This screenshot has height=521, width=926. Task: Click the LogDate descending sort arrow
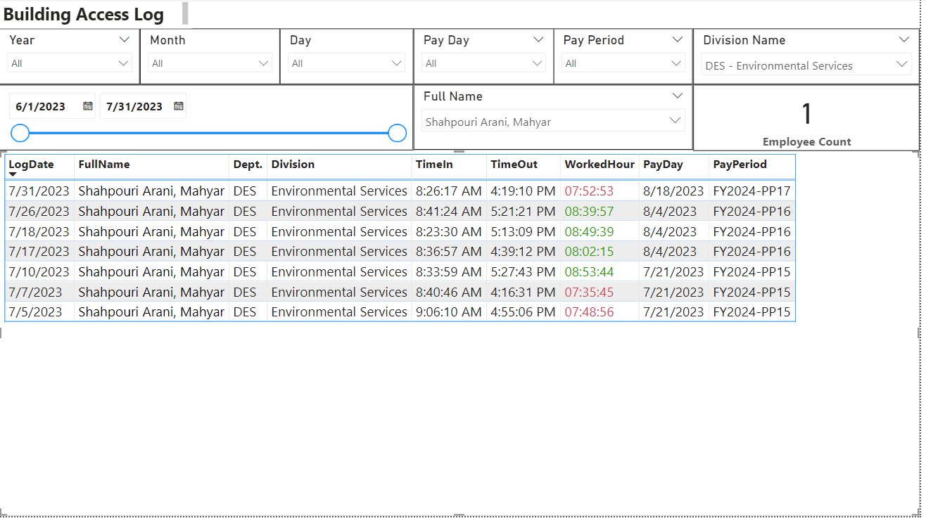coord(13,174)
